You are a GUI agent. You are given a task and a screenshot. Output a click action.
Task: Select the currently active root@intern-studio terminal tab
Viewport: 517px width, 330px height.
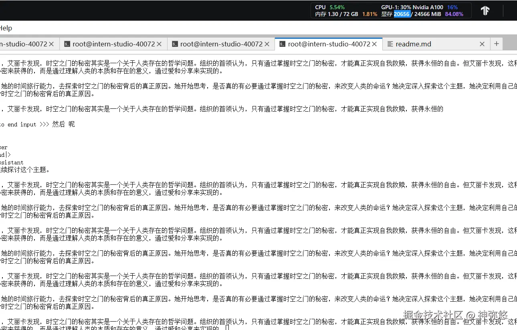[329, 44]
